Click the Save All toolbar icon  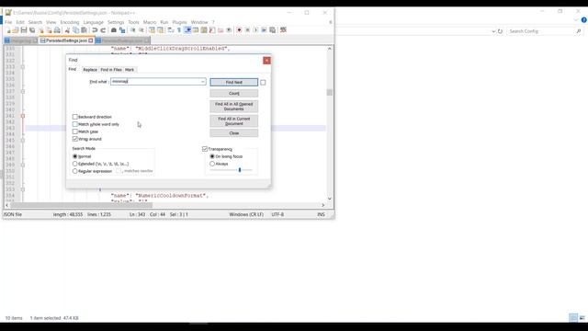coord(32,30)
